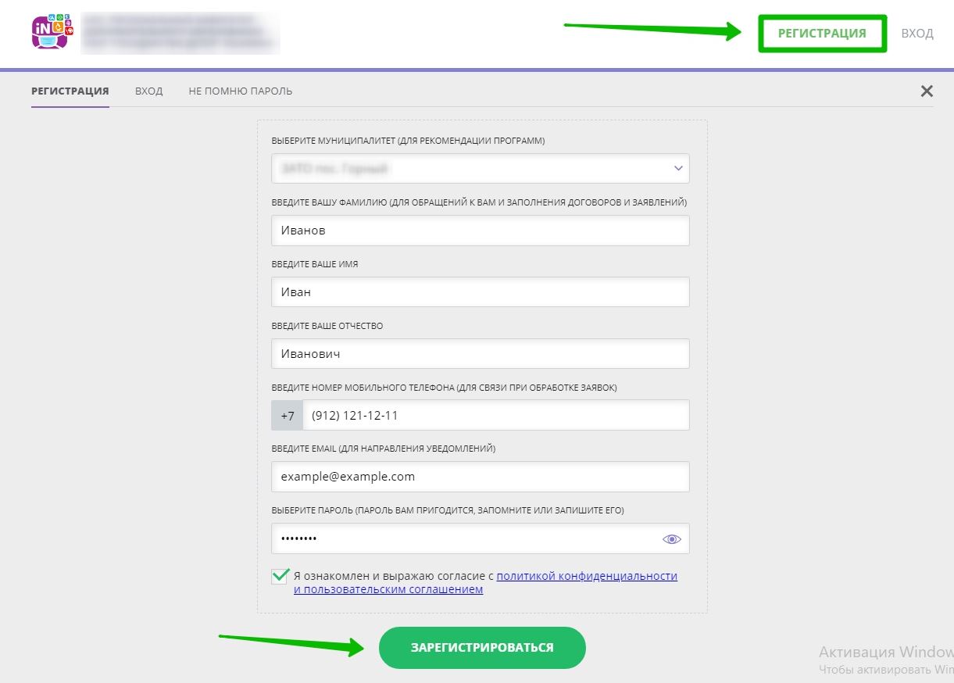Image resolution: width=954 pixels, height=683 pixels.
Task: Switch to the ВХОД tab
Action: point(148,91)
